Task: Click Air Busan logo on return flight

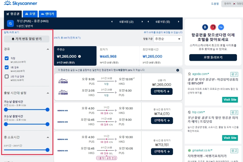Action: click(63, 92)
